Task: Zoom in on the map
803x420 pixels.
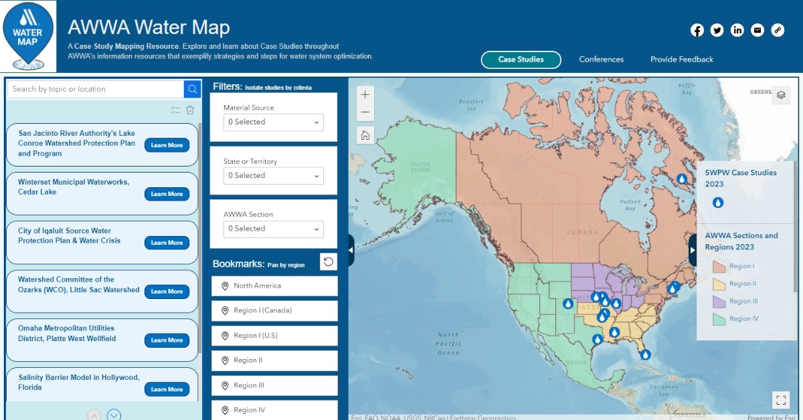Action: (365, 95)
